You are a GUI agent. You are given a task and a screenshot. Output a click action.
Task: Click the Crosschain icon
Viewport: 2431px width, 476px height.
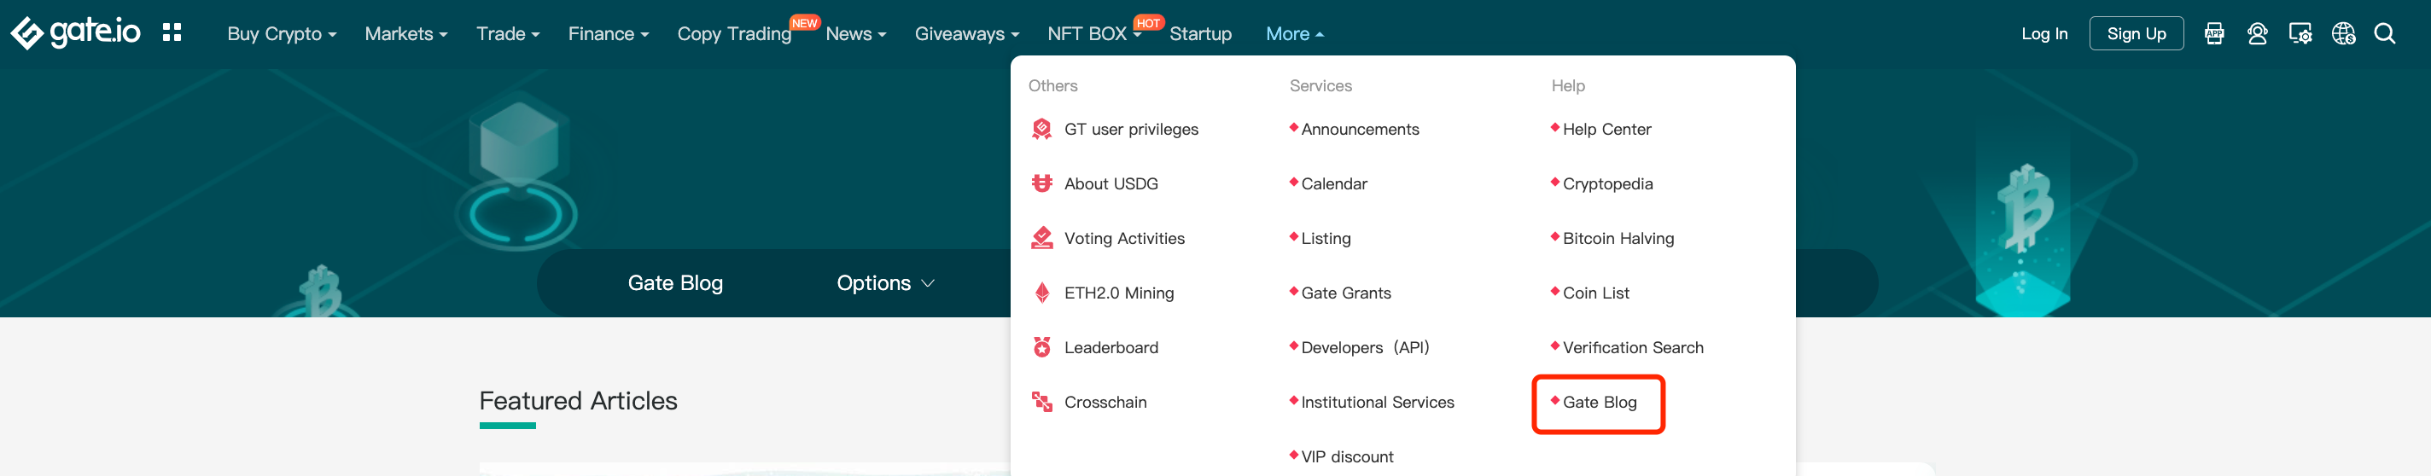click(1042, 403)
